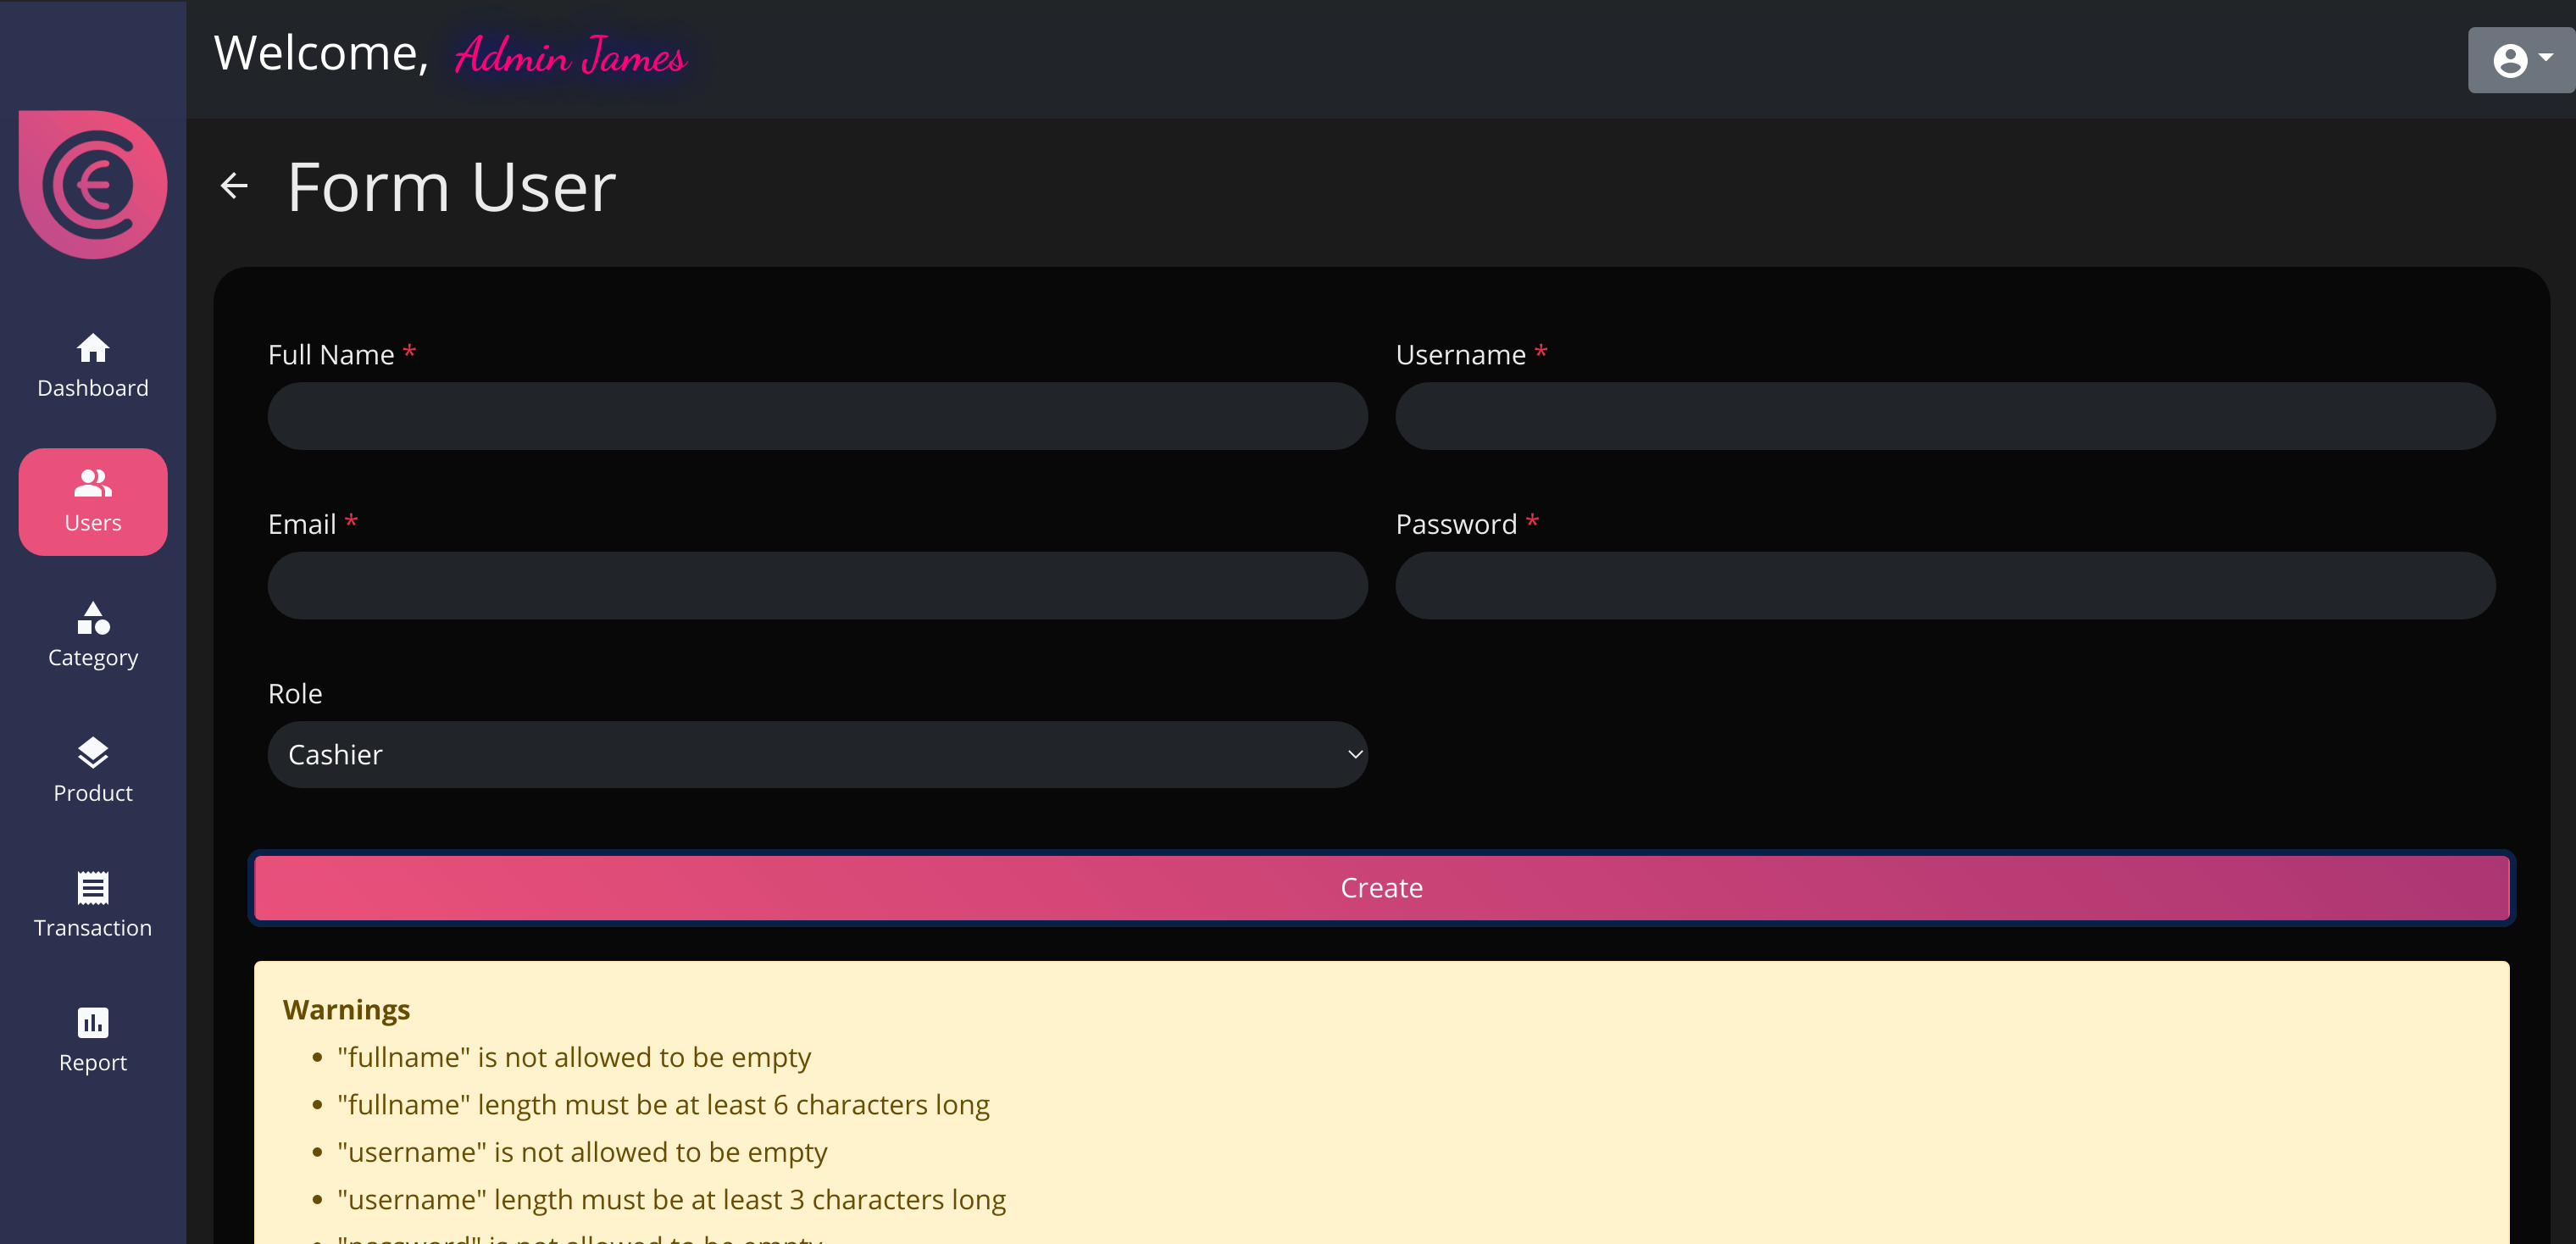Click the Transaction receipt icon

tap(93, 888)
